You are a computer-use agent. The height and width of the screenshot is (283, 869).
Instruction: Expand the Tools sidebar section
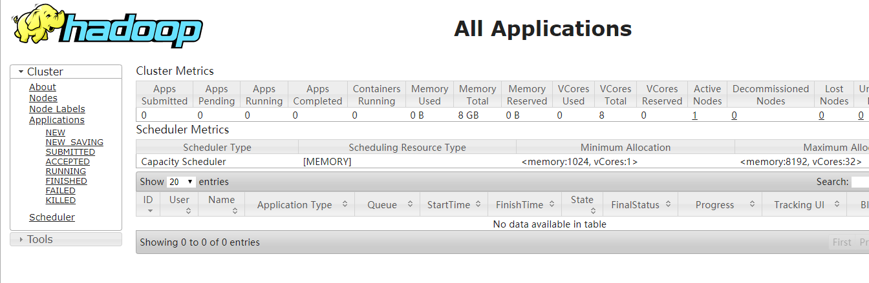pyautogui.click(x=66, y=239)
